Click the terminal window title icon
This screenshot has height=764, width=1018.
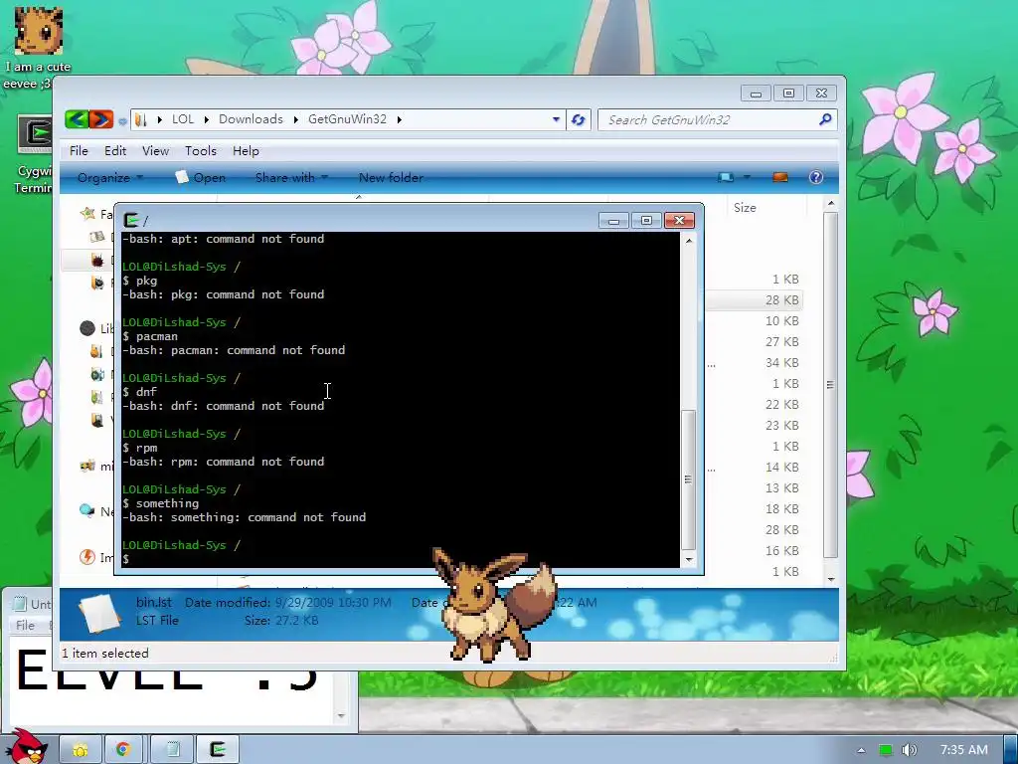(131, 220)
